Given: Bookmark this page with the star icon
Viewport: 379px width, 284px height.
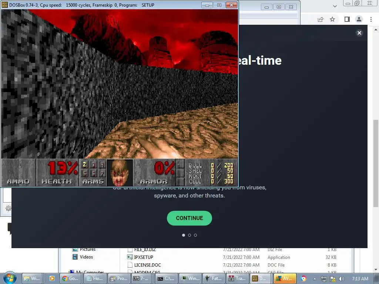Looking at the screenshot, I should (332, 19).
